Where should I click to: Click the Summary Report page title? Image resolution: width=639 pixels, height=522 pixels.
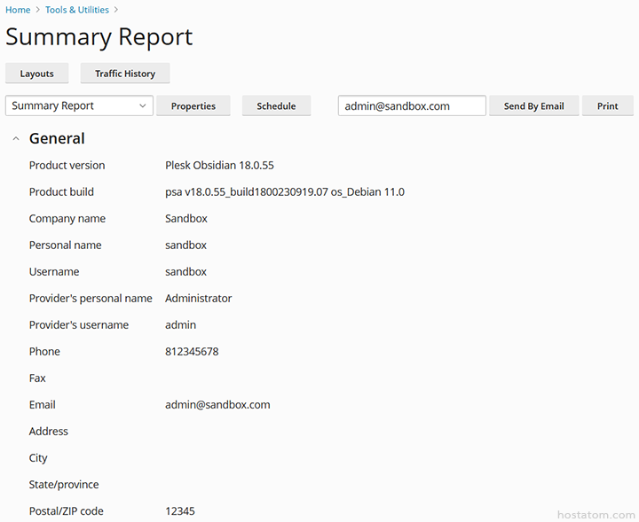click(x=99, y=37)
